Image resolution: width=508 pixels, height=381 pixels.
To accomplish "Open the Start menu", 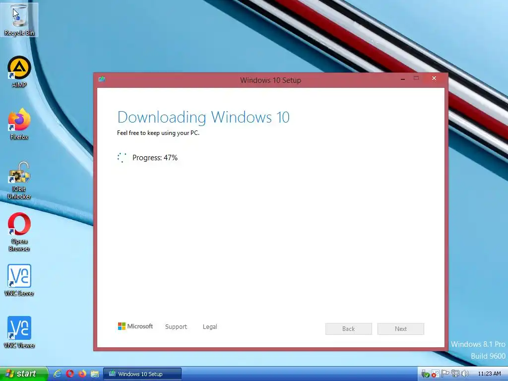I will (x=24, y=374).
